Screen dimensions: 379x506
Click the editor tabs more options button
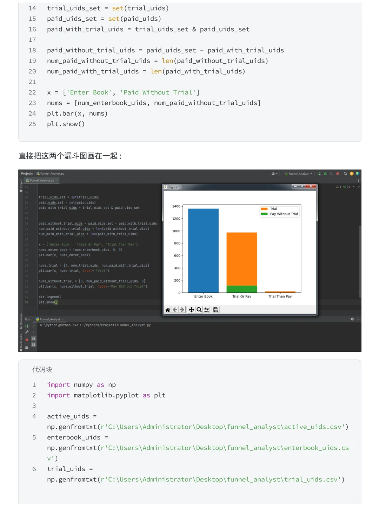(359, 180)
